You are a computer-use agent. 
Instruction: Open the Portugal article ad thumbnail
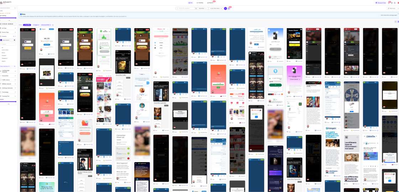[x=333, y=150]
